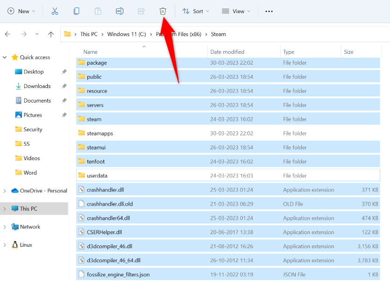
Task: Click the Cut scissors icon
Action: click(x=55, y=11)
